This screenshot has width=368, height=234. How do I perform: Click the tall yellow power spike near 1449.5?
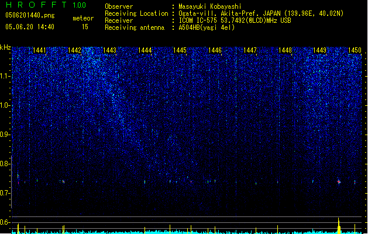tap(339, 226)
